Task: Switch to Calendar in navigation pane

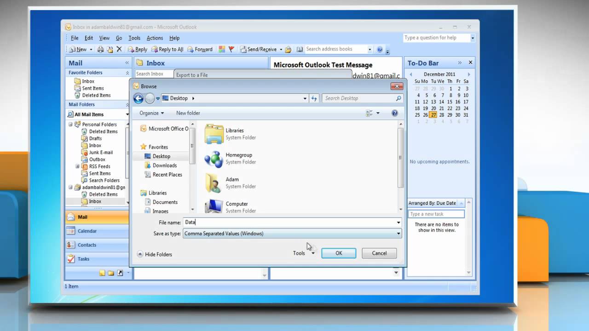Action: (97, 231)
